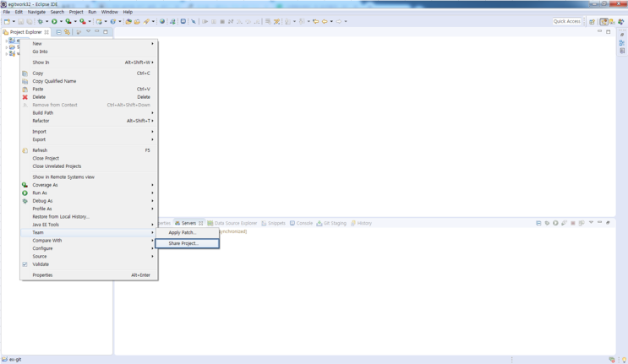Click Start server icon in Servers view
The image size is (628, 364).
(x=555, y=223)
